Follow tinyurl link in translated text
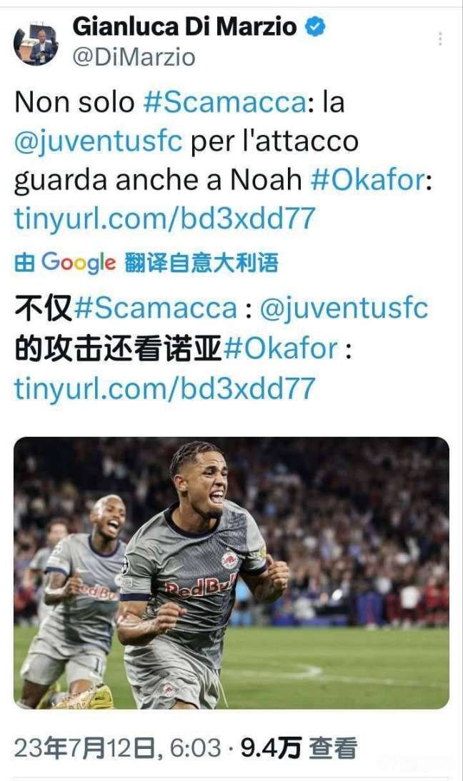The height and width of the screenshot is (781, 463). pyautogui.click(x=165, y=388)
